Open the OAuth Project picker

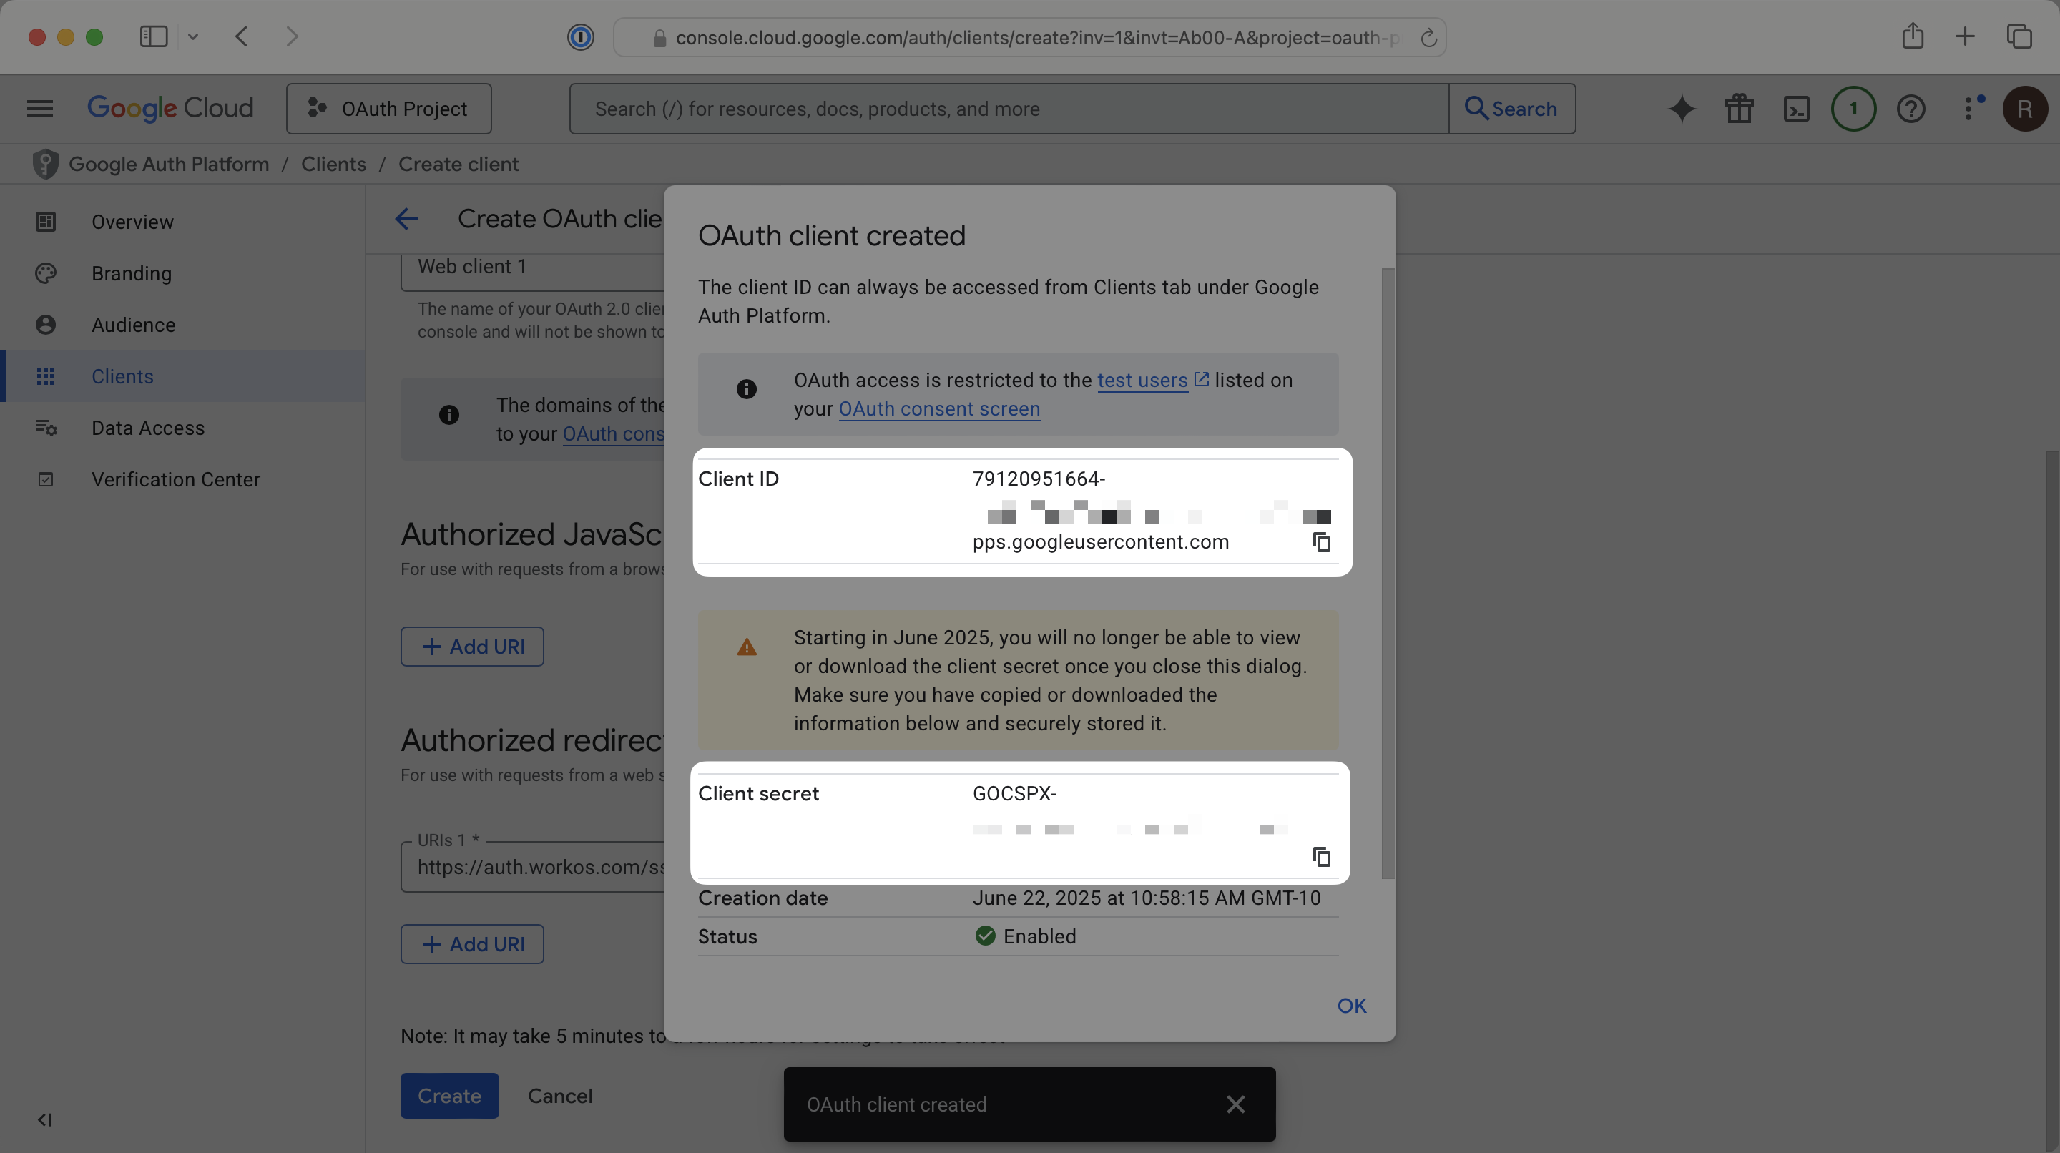click(388, 109)
